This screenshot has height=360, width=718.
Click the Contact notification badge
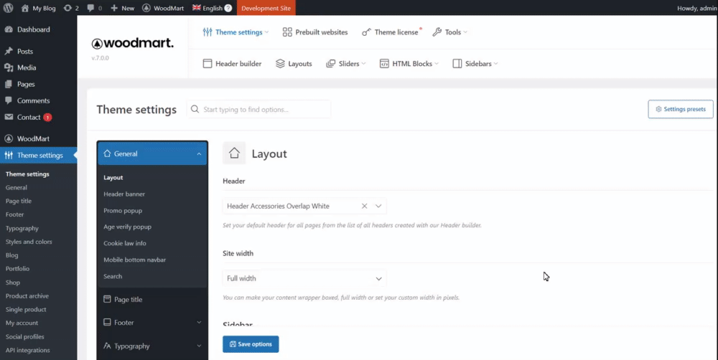[x=47, y=118]
